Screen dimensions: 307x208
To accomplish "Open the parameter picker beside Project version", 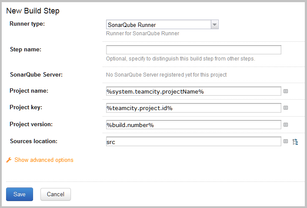I will pyautogui.click(x=286, y=124).
